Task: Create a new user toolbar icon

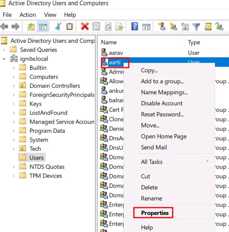Action: (161, 26)
